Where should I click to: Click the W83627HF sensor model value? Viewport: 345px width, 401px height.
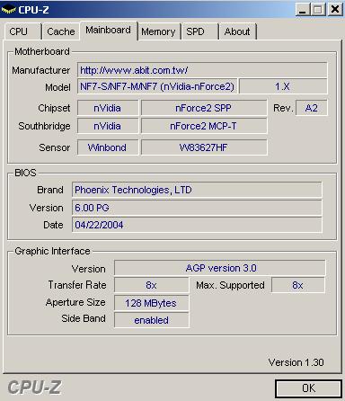tap(204, 147)
